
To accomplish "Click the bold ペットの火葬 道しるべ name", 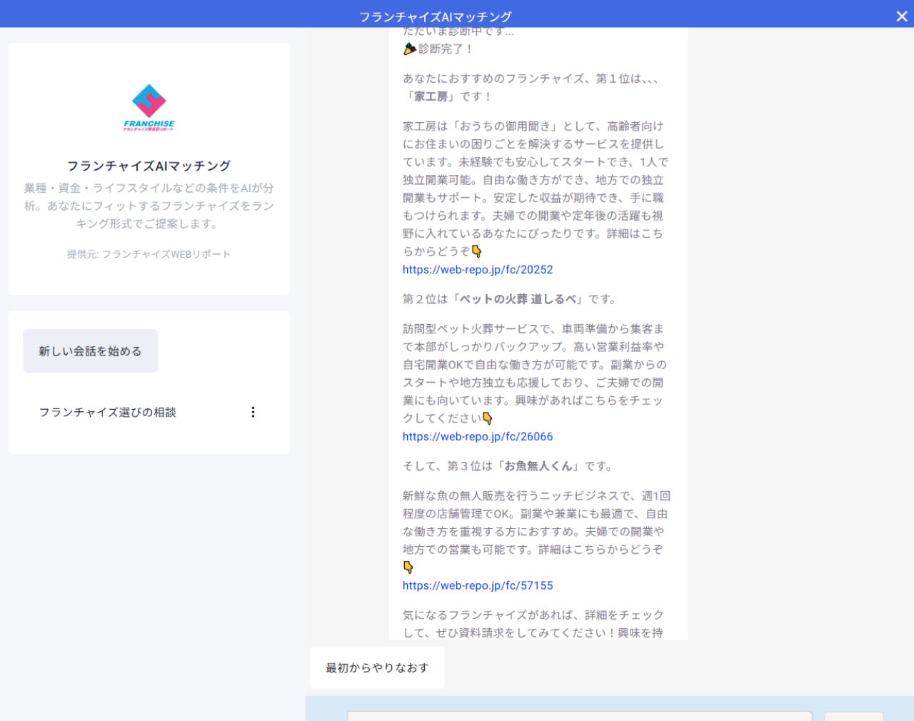I will click(519, 299).
